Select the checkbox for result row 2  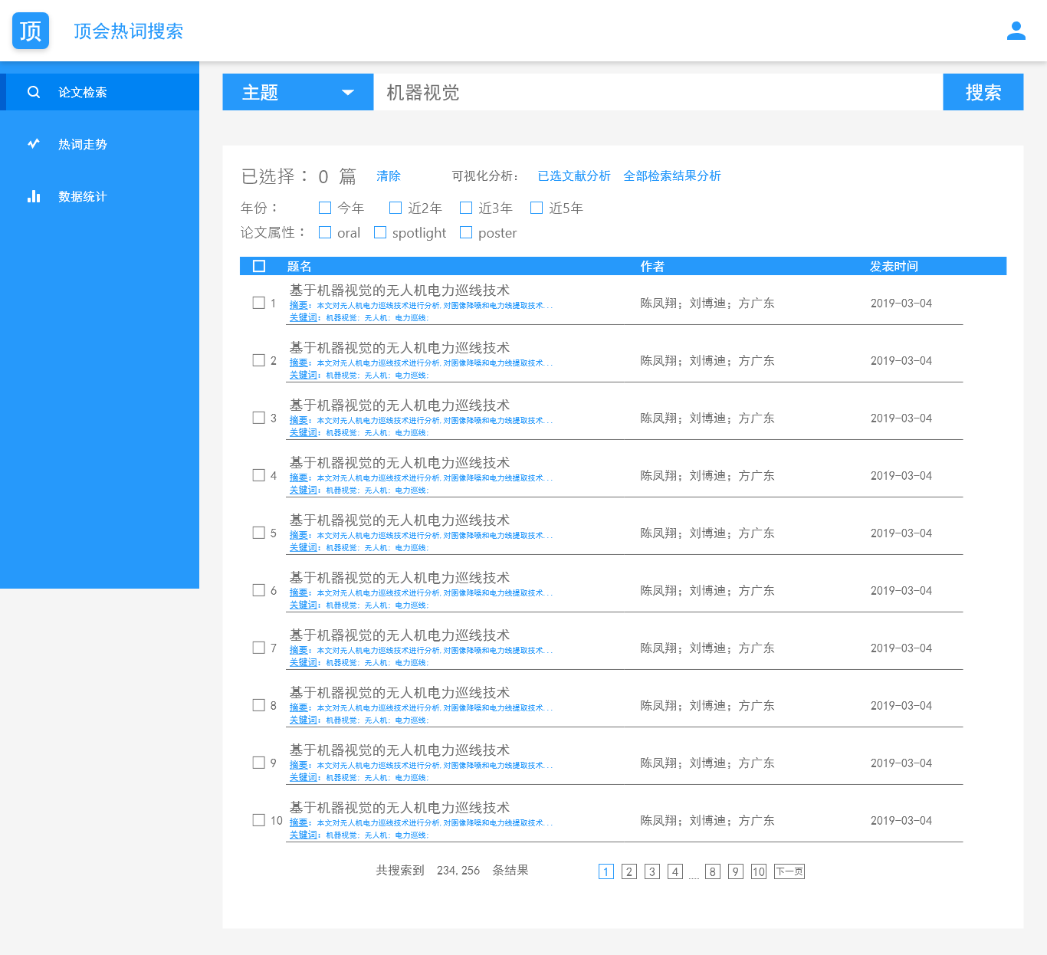point(259,360)
